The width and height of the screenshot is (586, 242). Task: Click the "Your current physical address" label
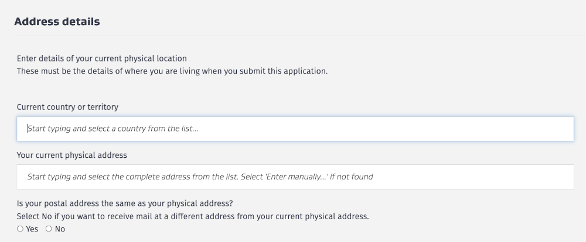(71, 155)
